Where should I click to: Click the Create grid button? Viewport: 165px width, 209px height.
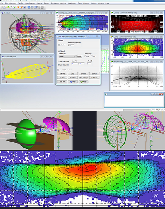pos(79,56)
